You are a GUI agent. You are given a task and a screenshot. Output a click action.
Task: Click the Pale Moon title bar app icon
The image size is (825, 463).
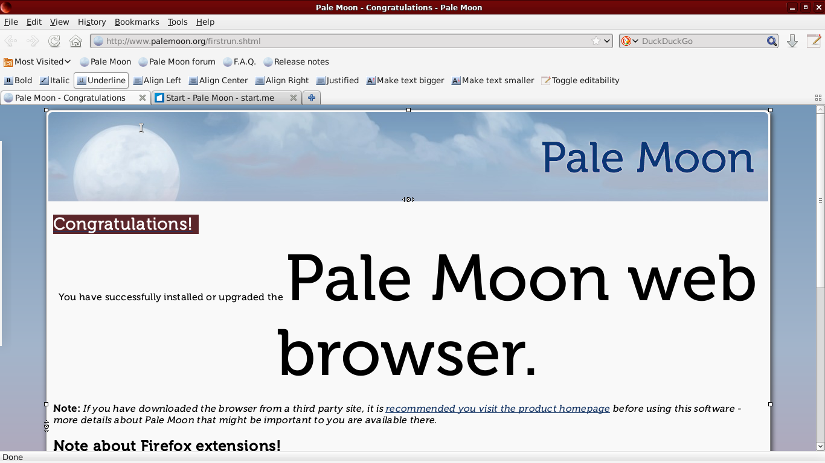(x=6, y=7)
